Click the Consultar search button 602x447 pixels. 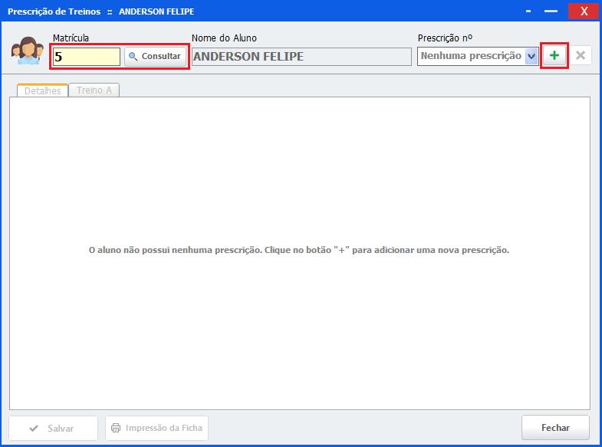coord(156,57)
